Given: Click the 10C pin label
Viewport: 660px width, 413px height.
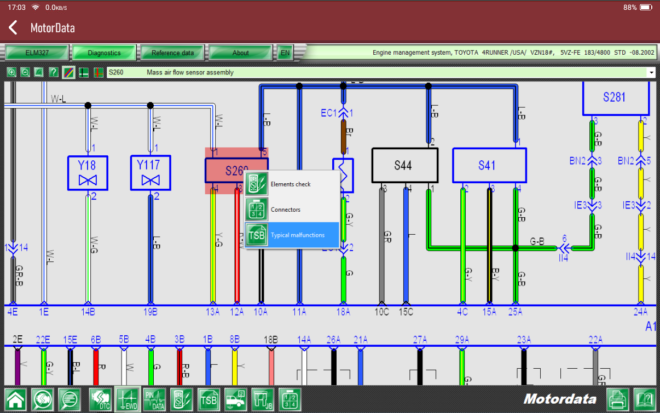Looking at the screenshot, I should click(x=381, y=312).
